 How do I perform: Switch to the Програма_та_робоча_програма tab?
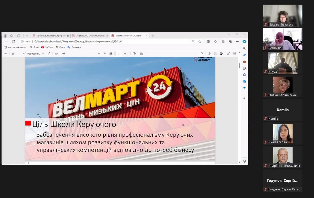[x=49, y=36]
